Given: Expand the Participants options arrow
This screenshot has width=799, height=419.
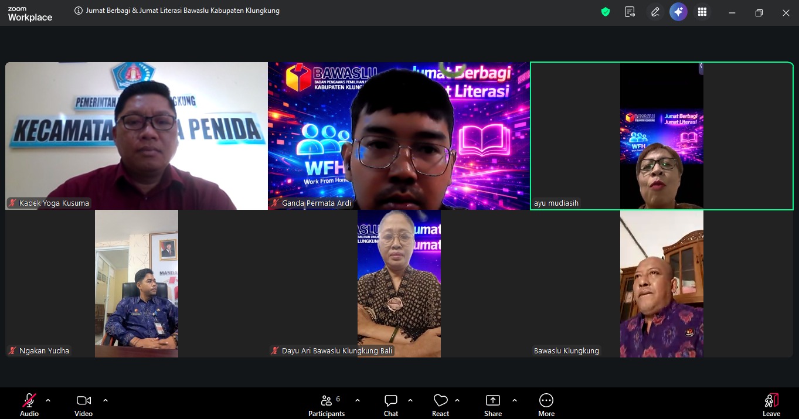Looking at the screenshot, I should tap(358, 400).
